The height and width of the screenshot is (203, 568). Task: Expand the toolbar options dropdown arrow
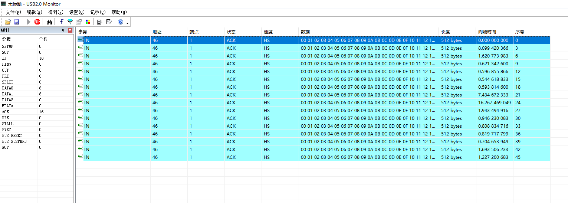click(x=128, y=23)
